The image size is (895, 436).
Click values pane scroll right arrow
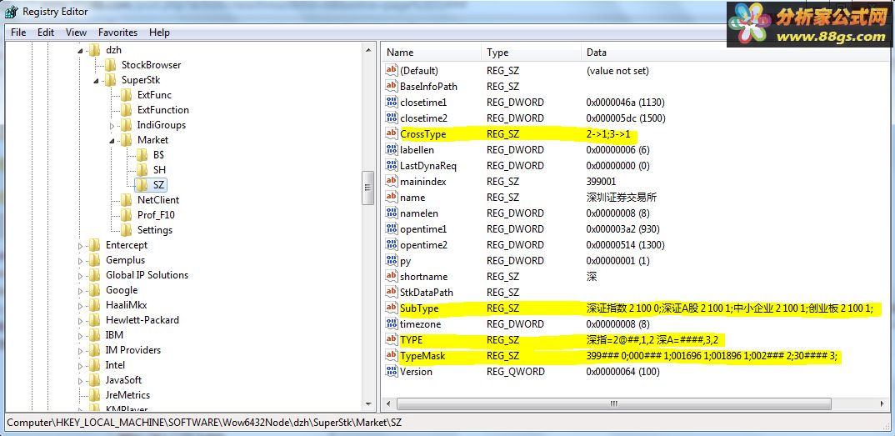point(883,404)
